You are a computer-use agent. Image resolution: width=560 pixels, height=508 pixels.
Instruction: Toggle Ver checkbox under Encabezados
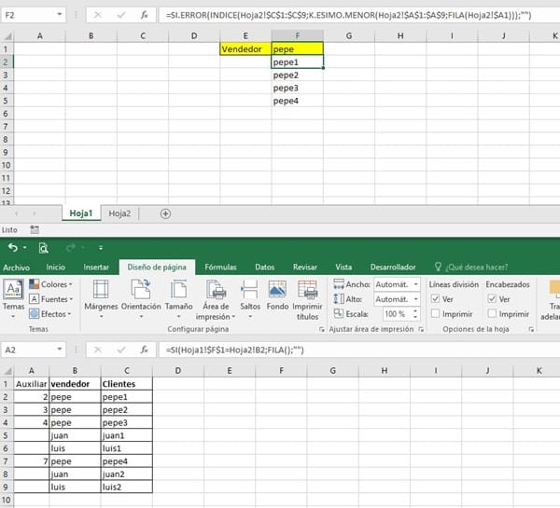pyautogui.click(x=491, y=298)
